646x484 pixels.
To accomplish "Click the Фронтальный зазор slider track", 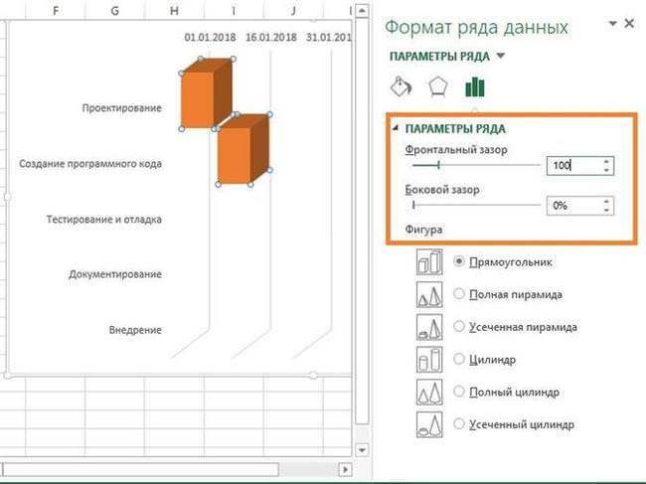I will pyautogui.click(x=476, y=165).
